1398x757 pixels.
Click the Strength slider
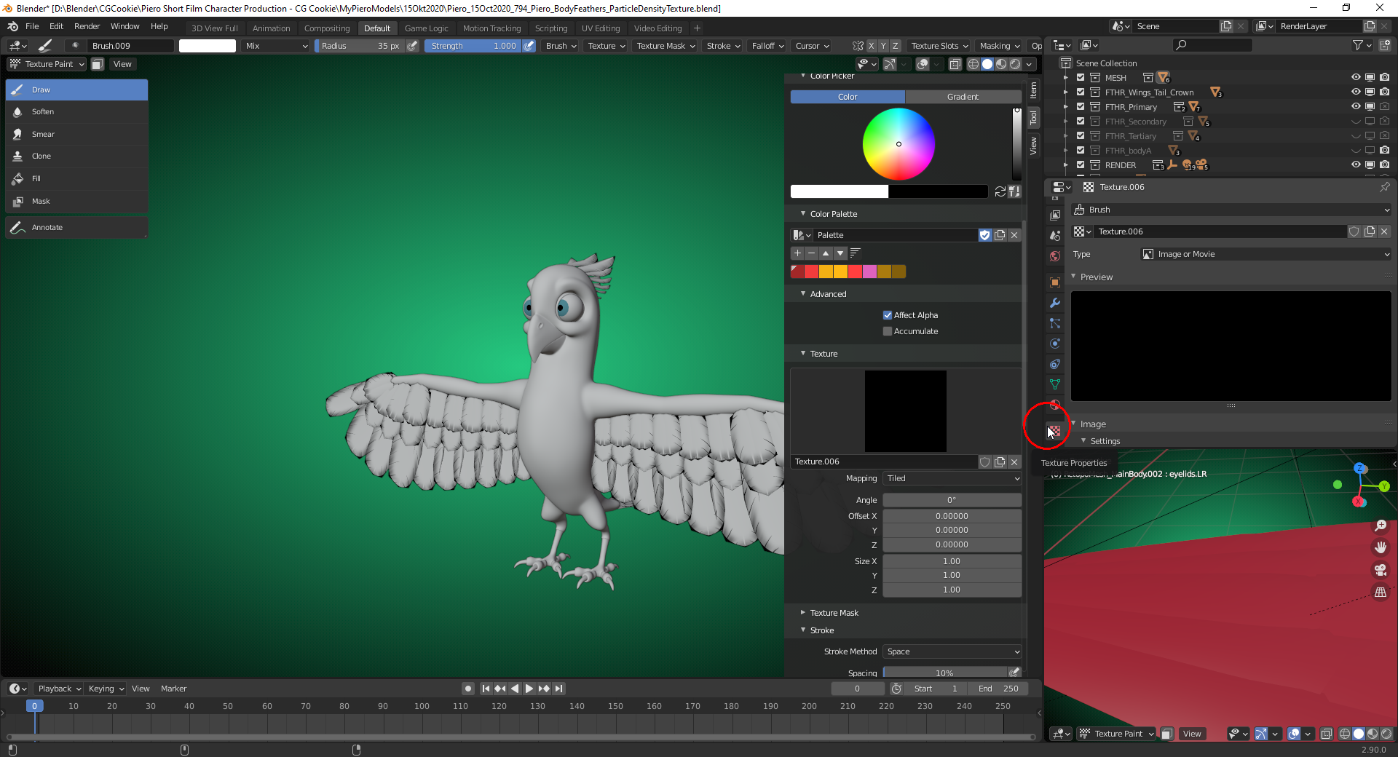point(473,46)
